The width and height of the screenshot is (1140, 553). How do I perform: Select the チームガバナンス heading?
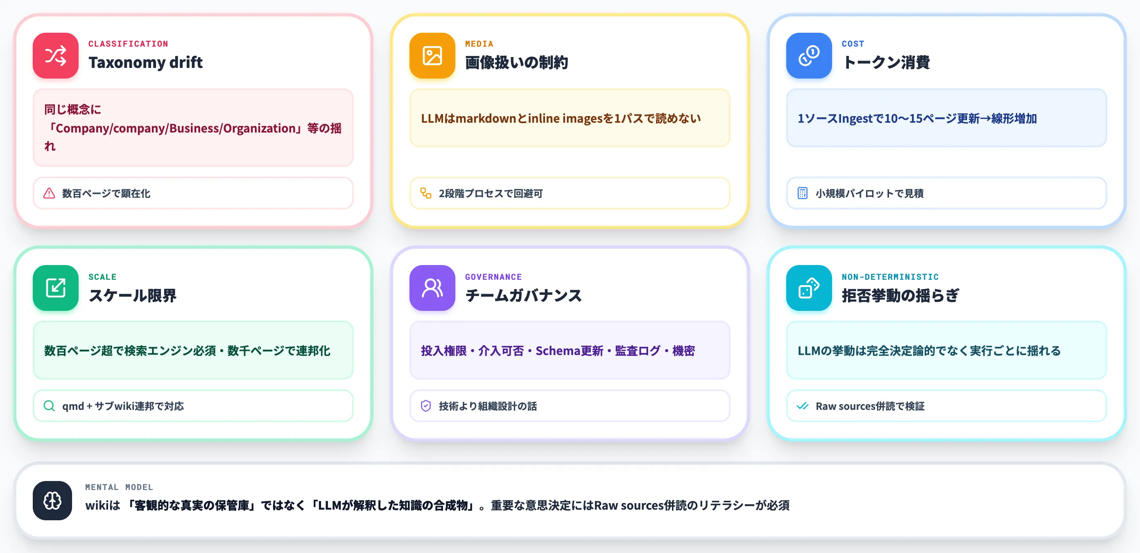(524, 295)
